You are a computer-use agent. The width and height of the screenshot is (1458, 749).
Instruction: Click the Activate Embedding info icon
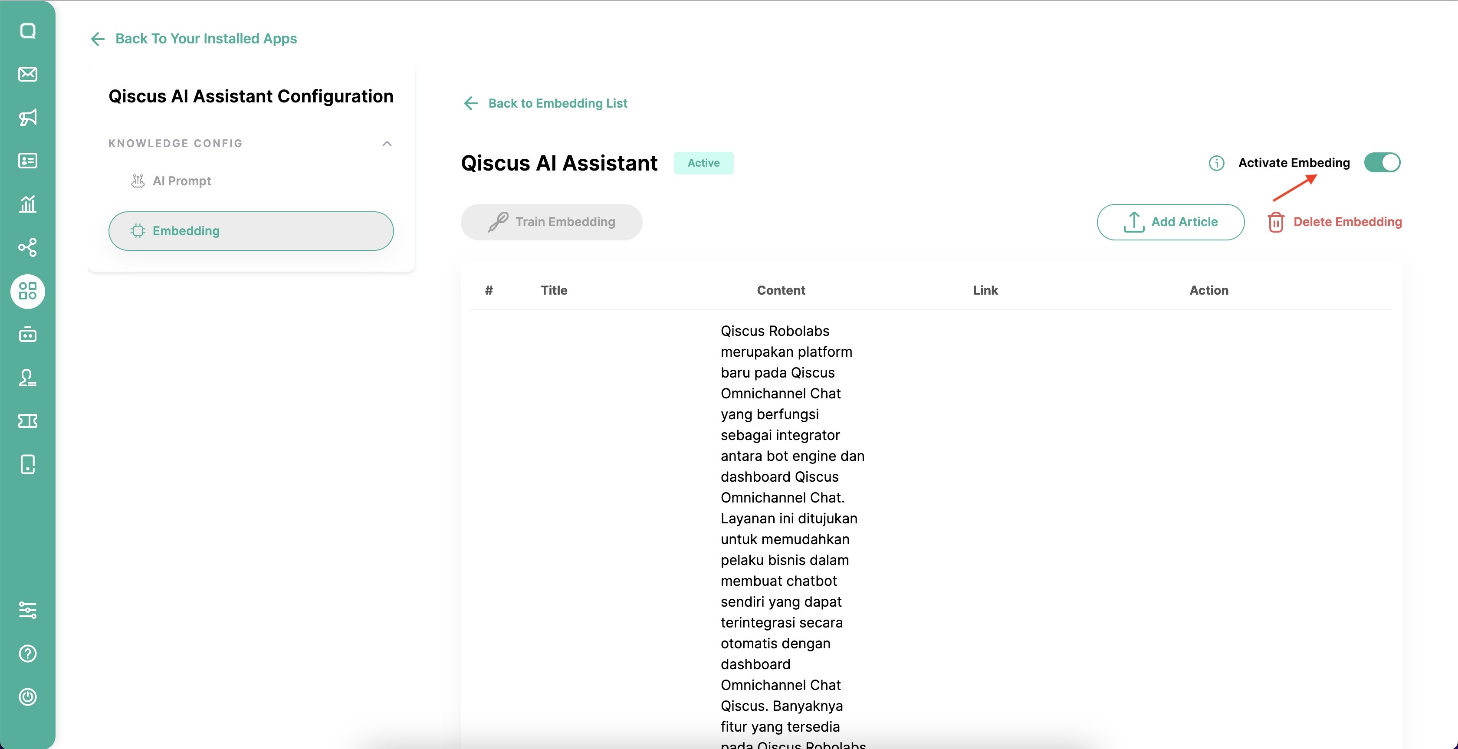(1216, 163)
